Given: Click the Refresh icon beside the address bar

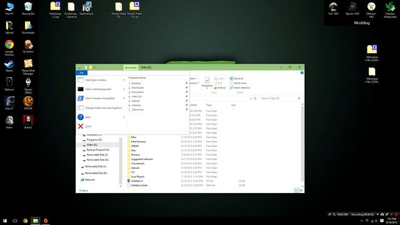Looking at the screenshot, I should (x=255, y=98).
